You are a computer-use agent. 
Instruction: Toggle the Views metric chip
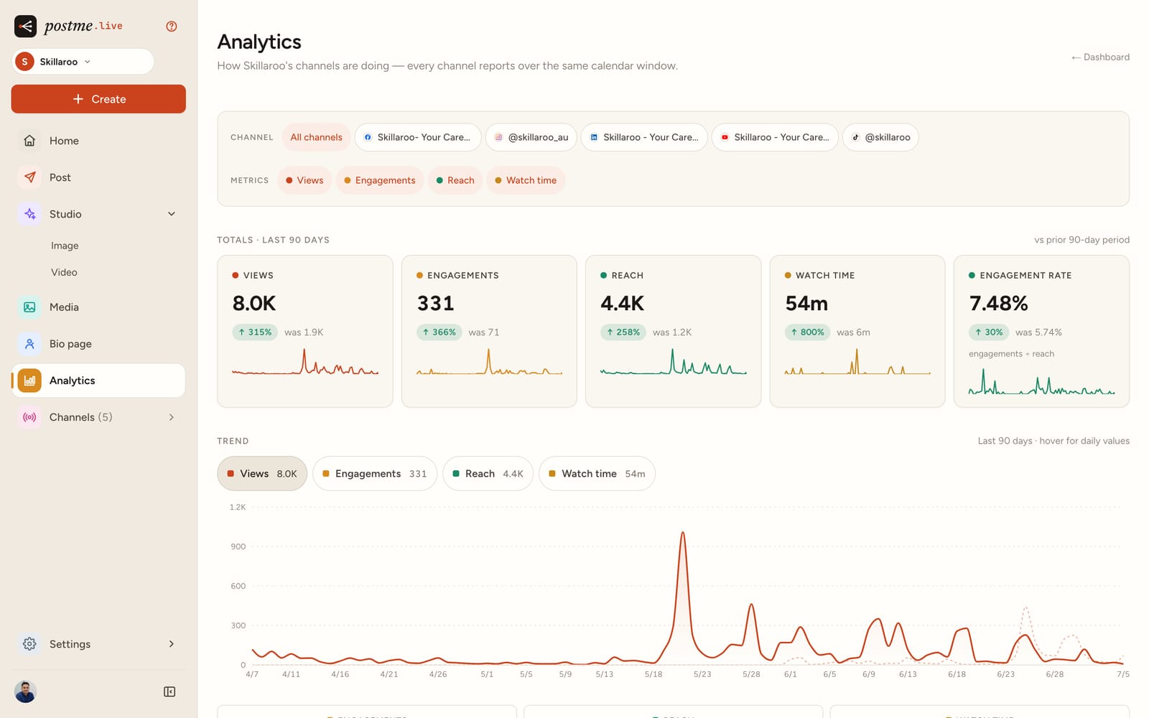click(x=304, y=180)
